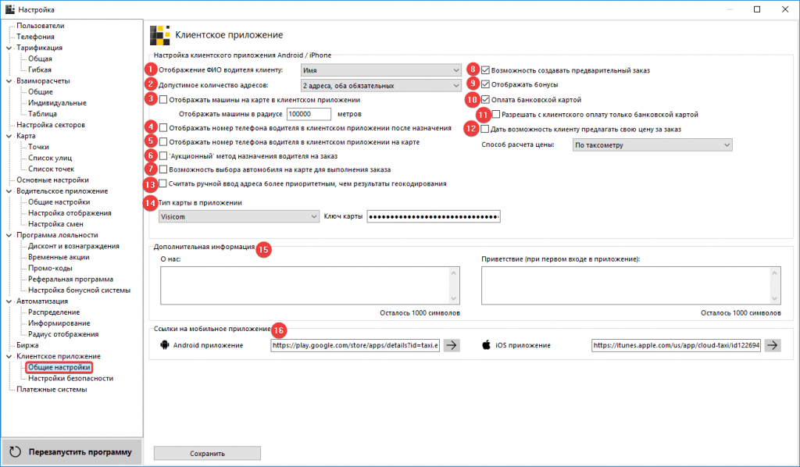The image size is (800, 467).
Task: Collapse the Взаиморасчеты tree node
Action: (9, 81)
